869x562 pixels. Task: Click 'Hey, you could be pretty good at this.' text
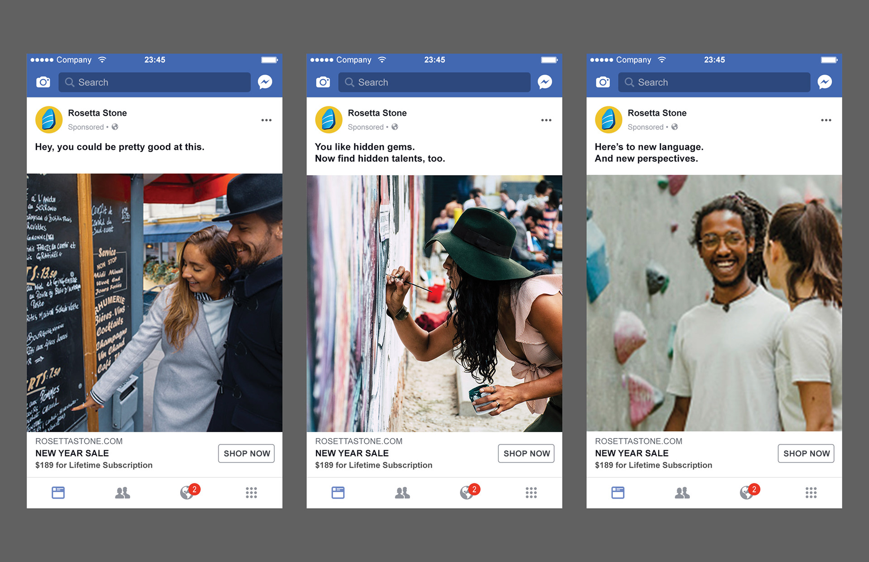(x=119, y=147)
